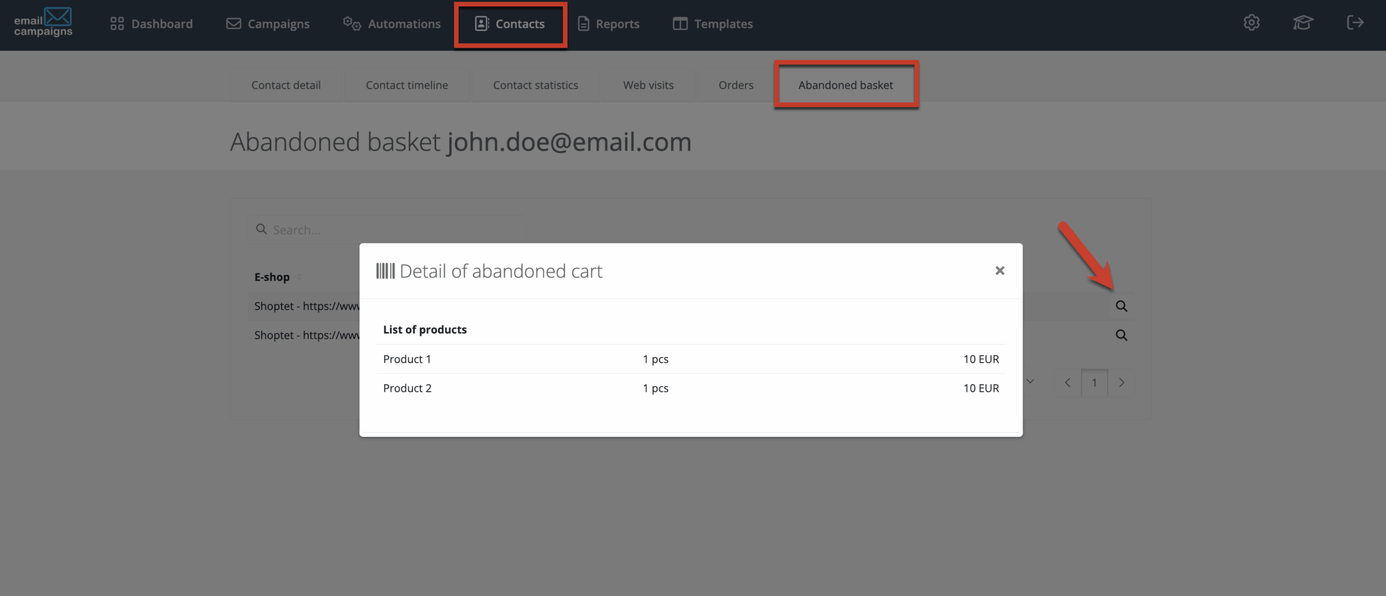Image resolution: width=1386 pixels, height=596 pixels.
Task: Go to the previous page arrow
Action: click(x=1067, y=383)
